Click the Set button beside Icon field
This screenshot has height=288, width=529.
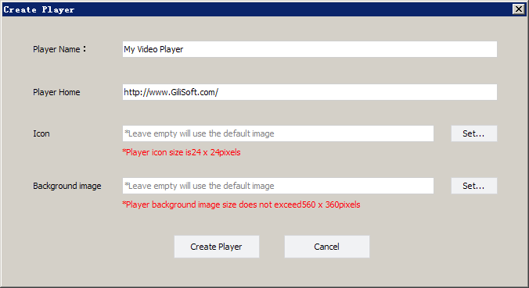[474, 133]
